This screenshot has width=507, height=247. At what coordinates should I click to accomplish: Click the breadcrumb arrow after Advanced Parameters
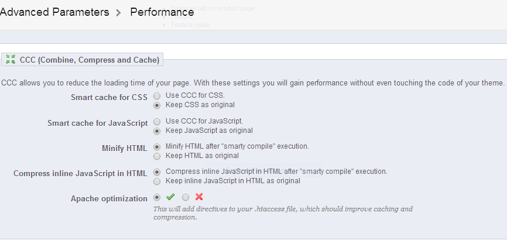coord(119,12)
